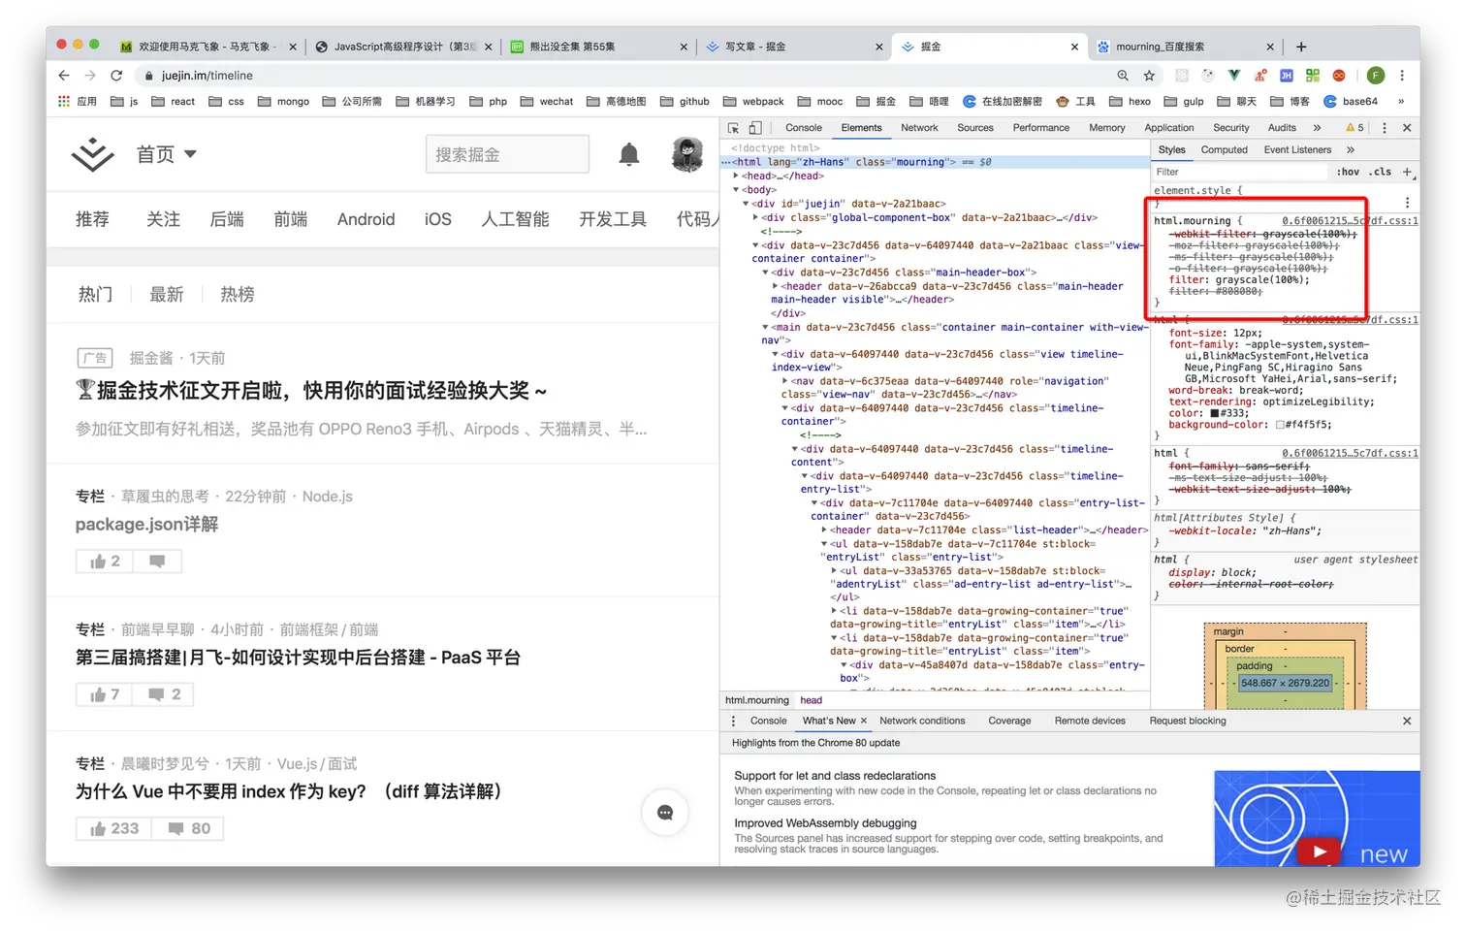Click the browser forward arrow
The width and height of the screenshot is (1466, 932).
[90, 76]
